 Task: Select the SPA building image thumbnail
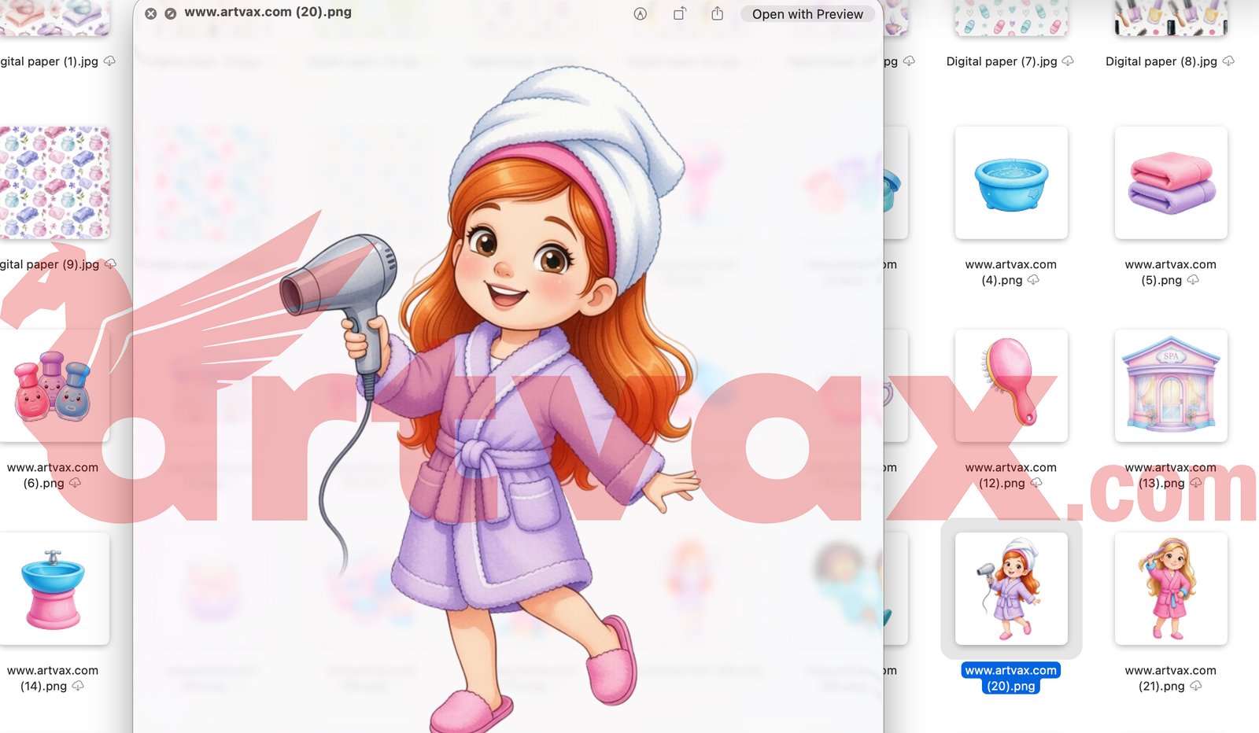(x=1171, y=385)
